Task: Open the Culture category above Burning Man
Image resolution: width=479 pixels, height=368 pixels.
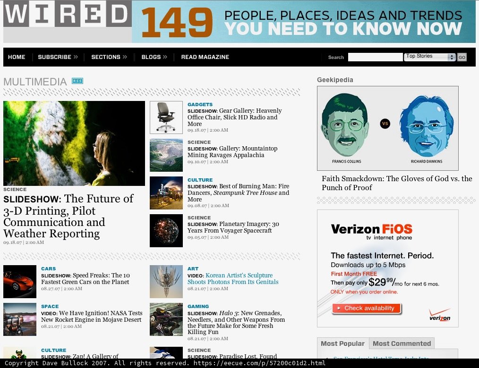Action: 200,180
